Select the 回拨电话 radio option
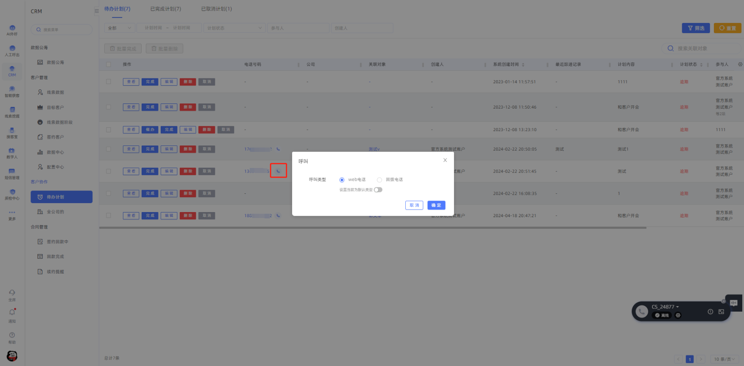Image resolution: width=744 pixels, height=366 pixels. tap(379, 180)
